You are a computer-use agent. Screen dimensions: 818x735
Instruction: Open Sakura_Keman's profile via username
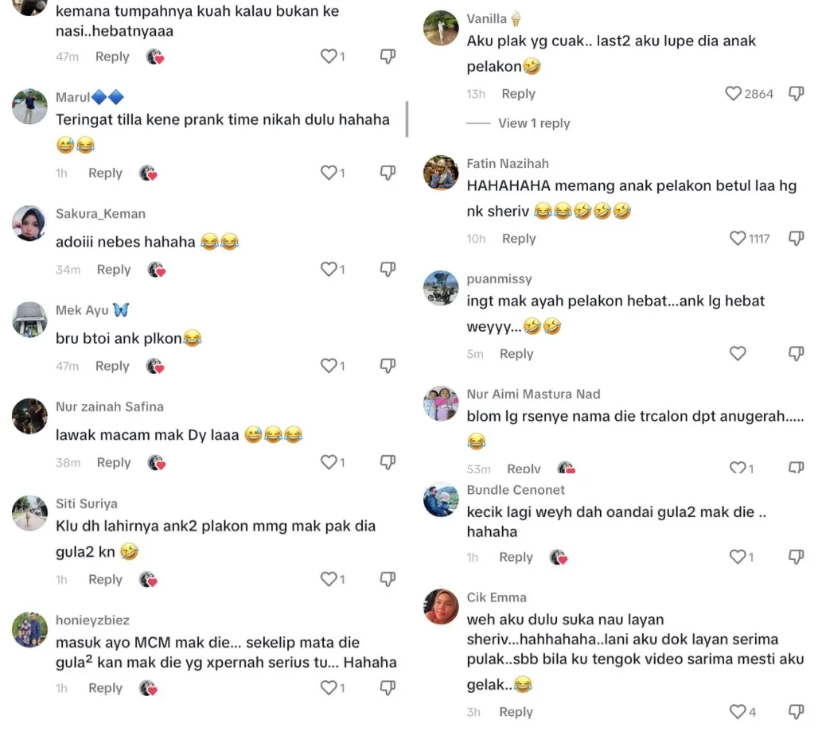[100, 214]
